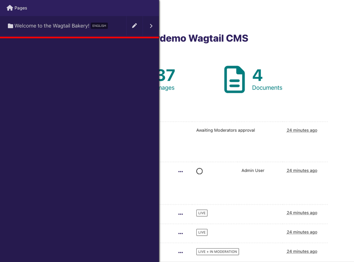Click the circle status icon beside Admin User
The height and width of the screenshot is (262, 354).
click(199, 171)
